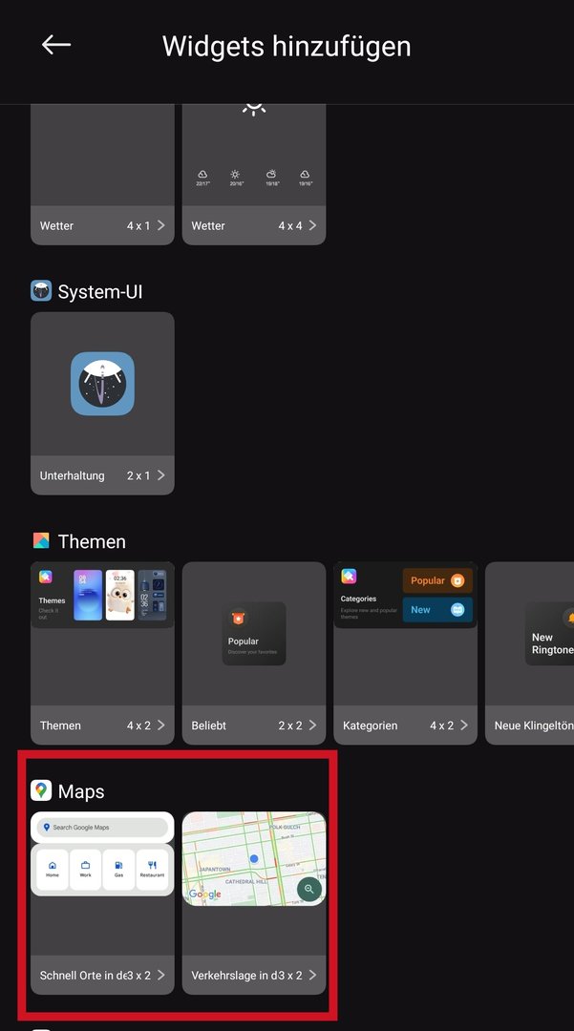Tap the back arrow in the header
Screen dimensions: 574x1031
coord(56,45)
